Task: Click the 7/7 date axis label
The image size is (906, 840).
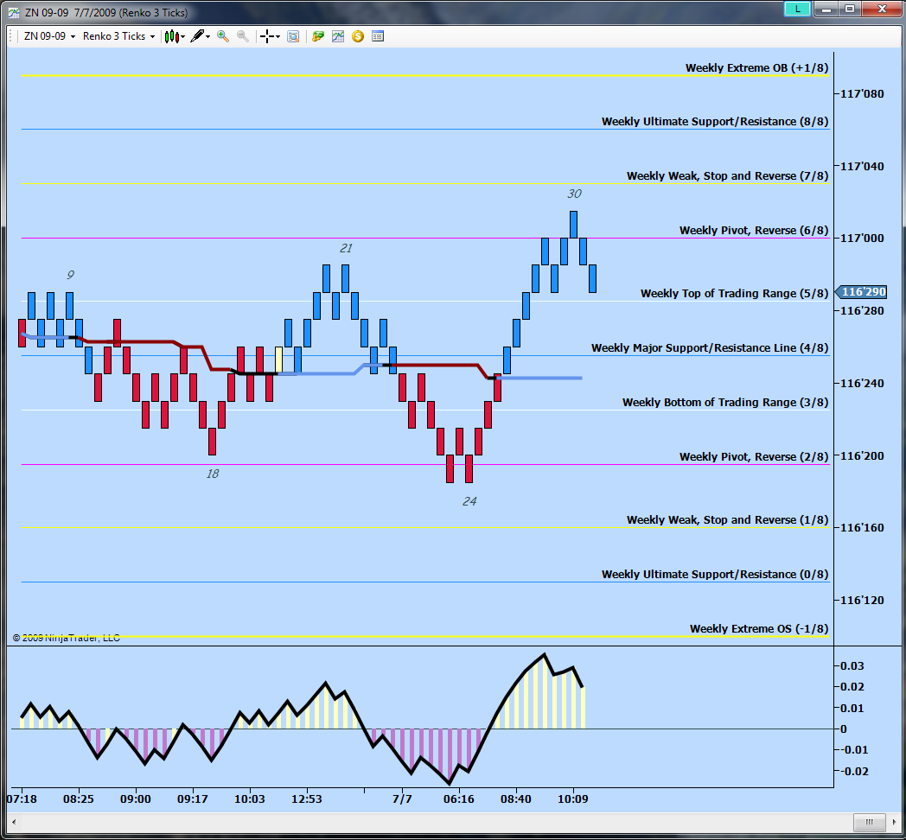Action: (402, 799)
